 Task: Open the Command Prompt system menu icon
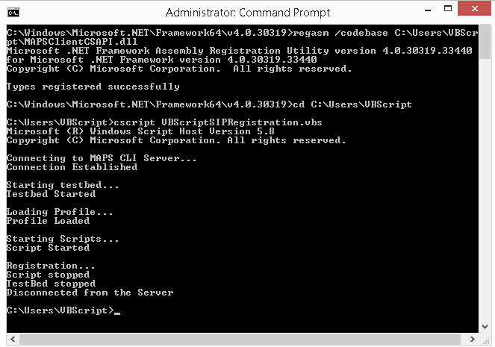click(x=13, y=13)
